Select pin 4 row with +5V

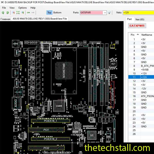coord(141,51)
